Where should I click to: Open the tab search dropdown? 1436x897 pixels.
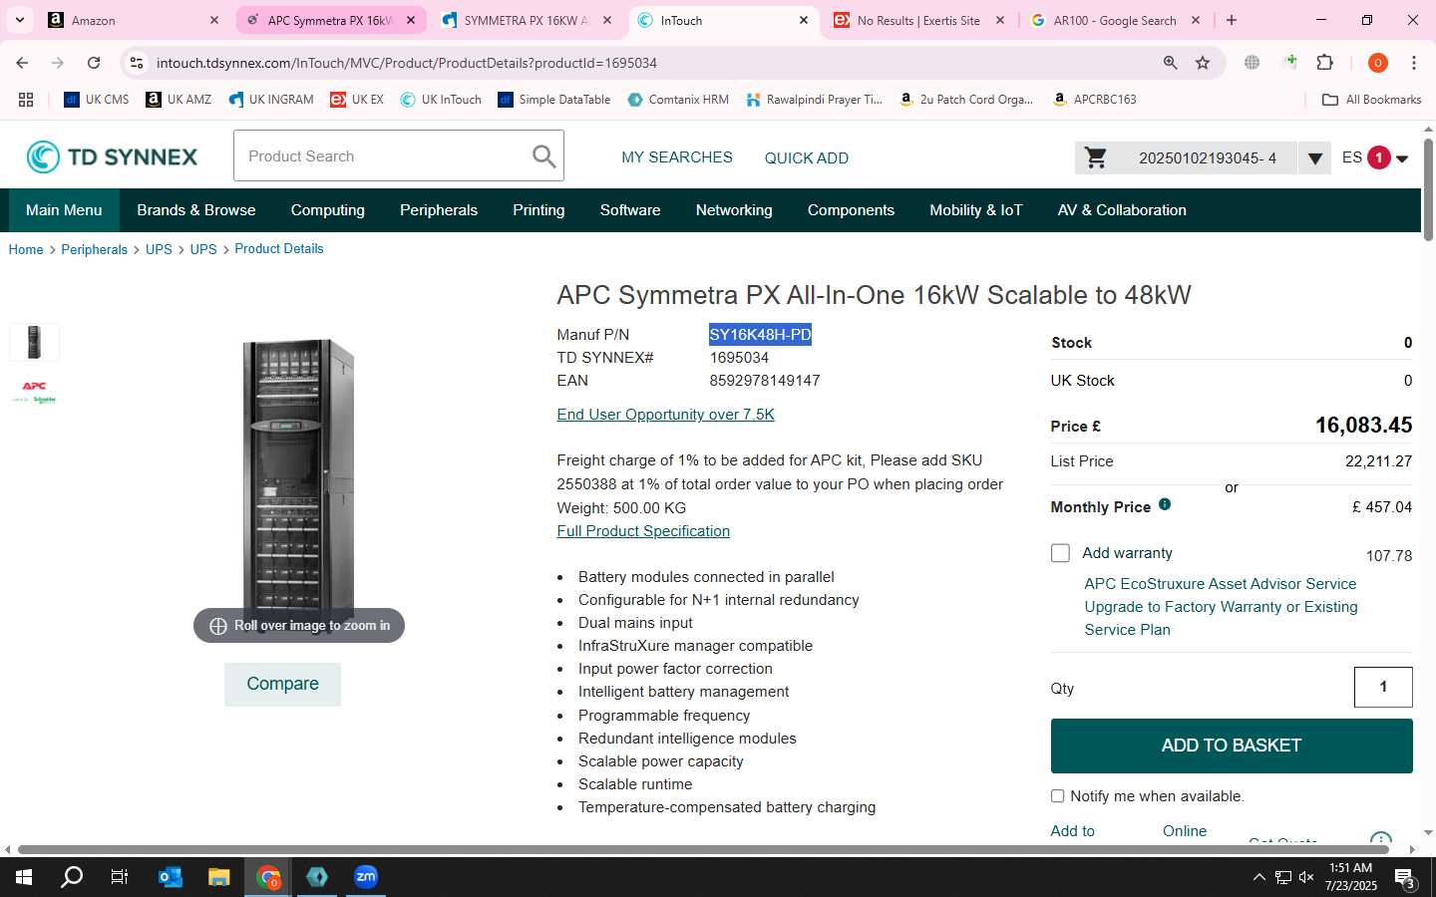pyautogui.click(x=20, y=20)
